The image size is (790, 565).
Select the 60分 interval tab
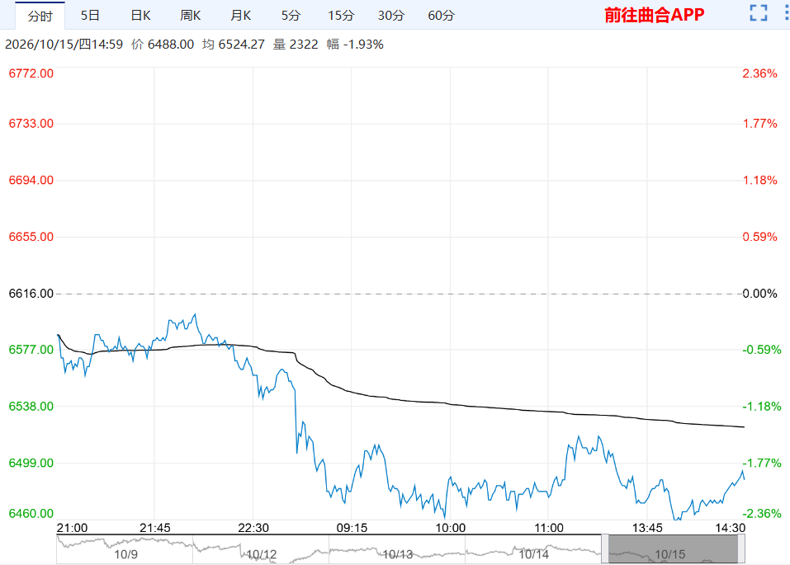coord(441,16)
